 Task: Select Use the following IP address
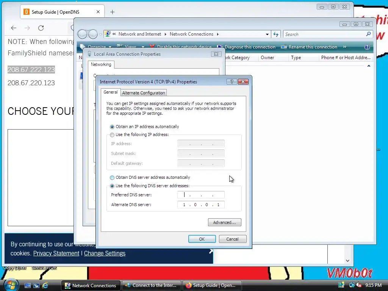click(x=112, y=135)
